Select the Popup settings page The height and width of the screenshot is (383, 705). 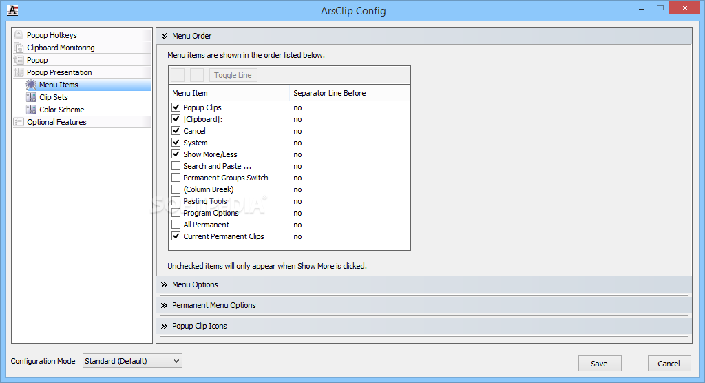[82, 60]
